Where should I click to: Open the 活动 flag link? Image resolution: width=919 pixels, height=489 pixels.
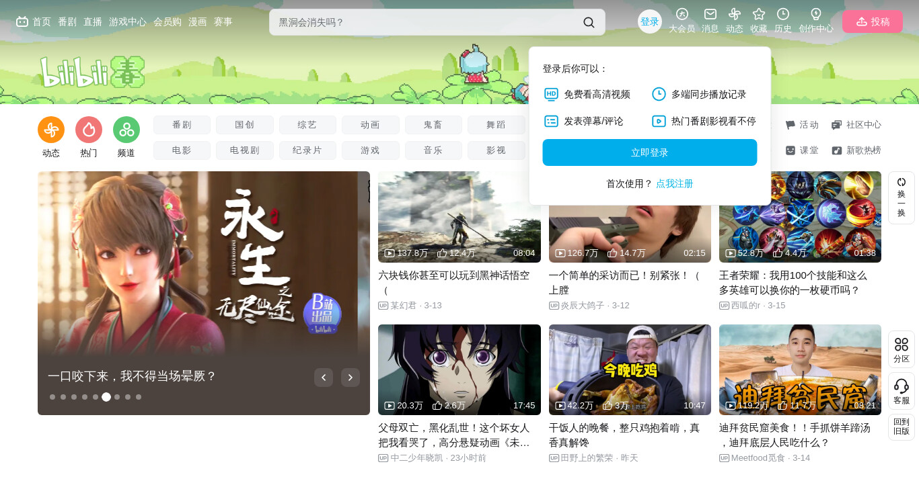tap(802, 125)
